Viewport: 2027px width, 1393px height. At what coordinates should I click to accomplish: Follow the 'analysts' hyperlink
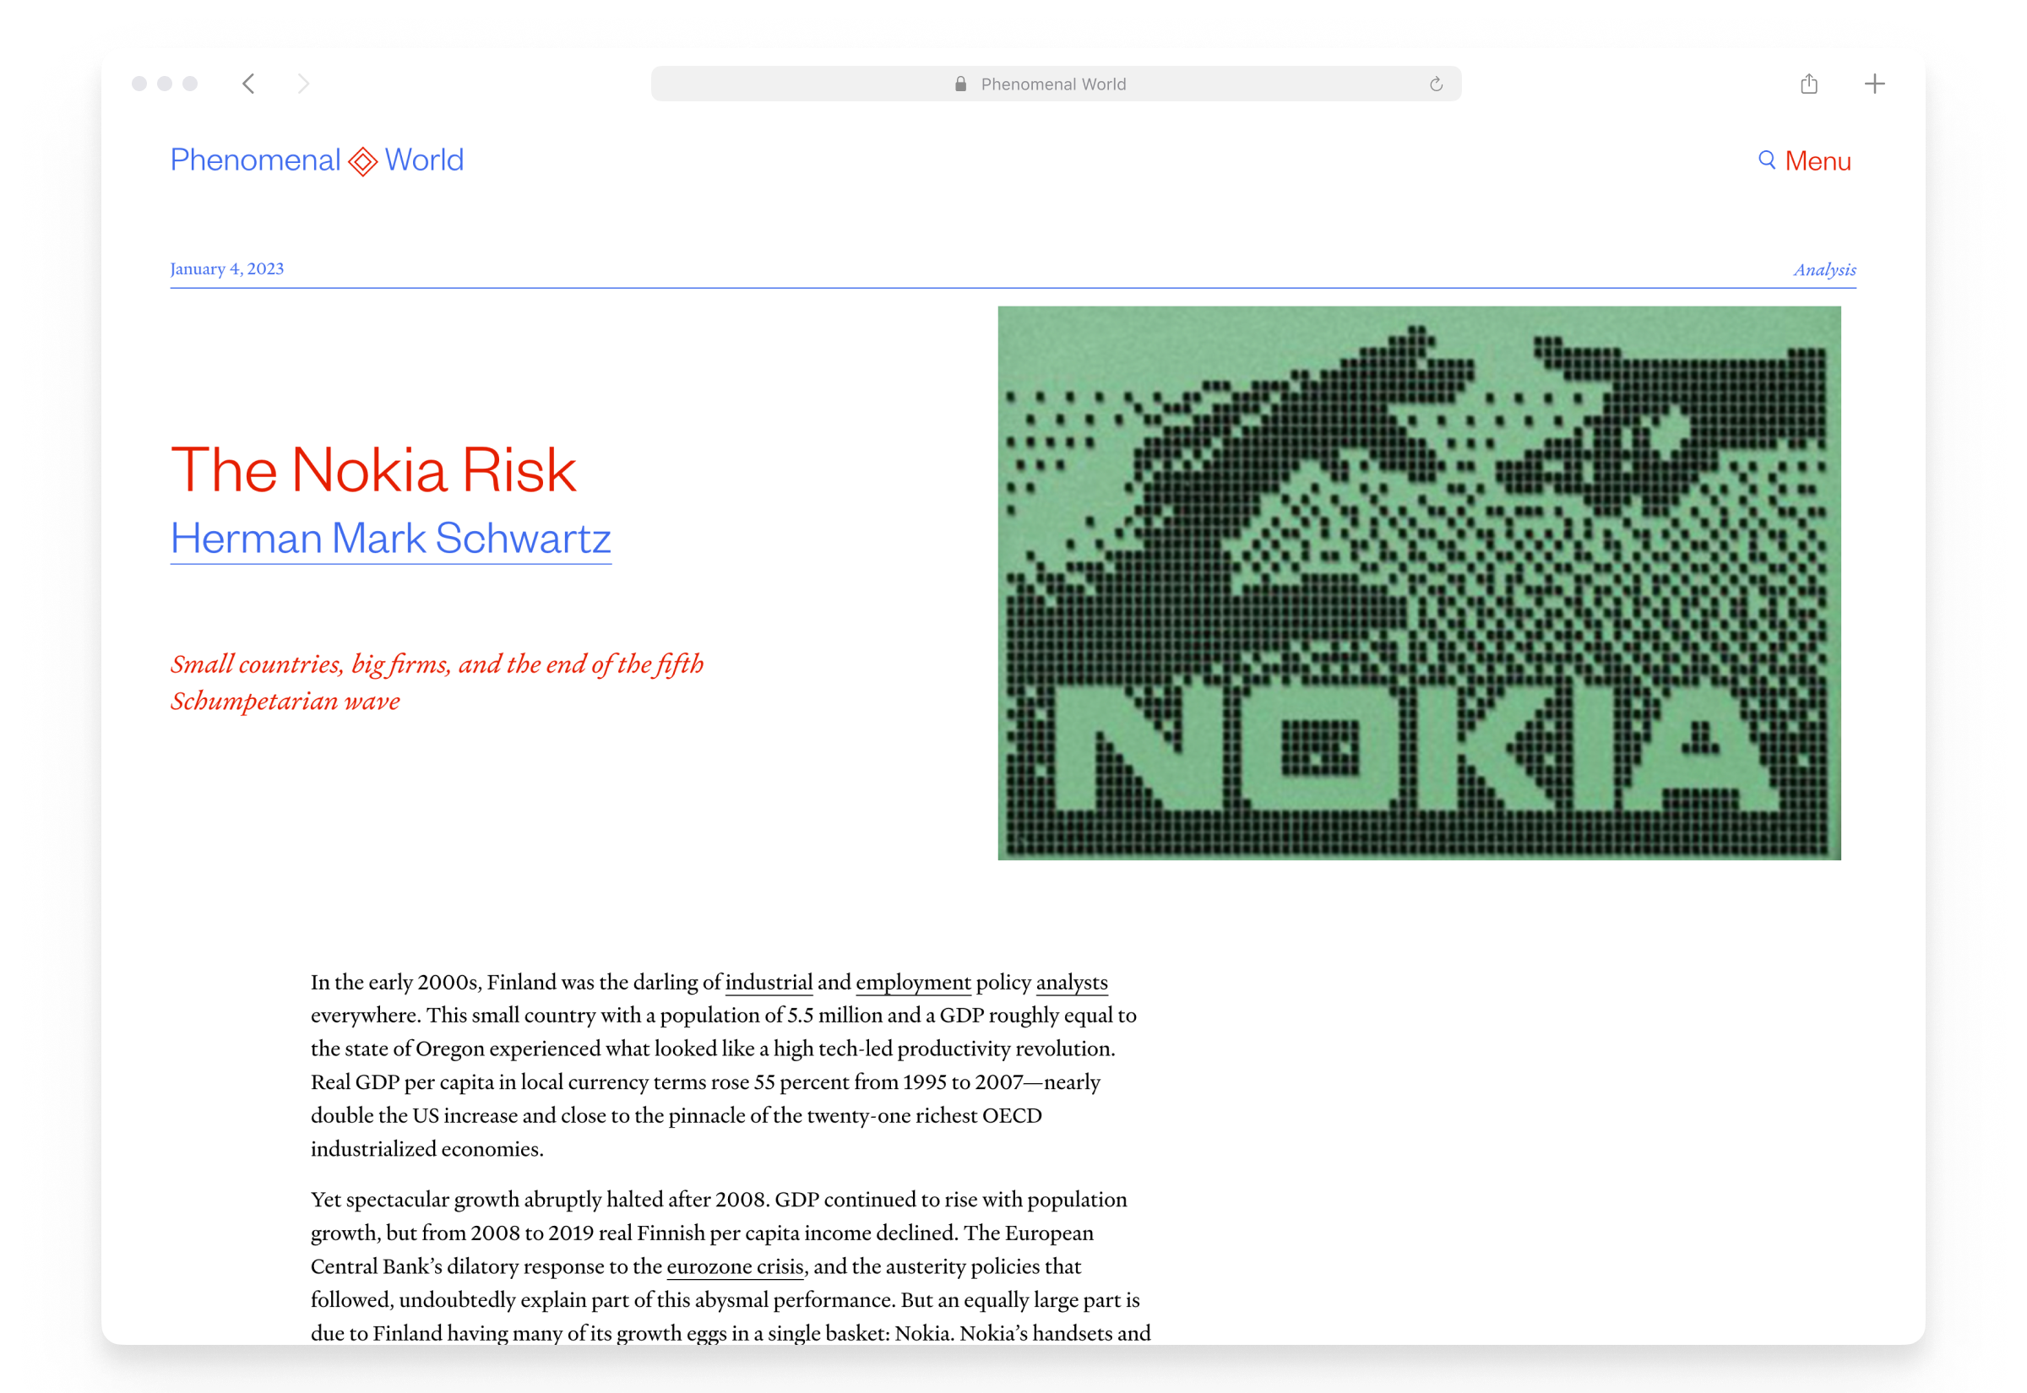coord(1071,983)
